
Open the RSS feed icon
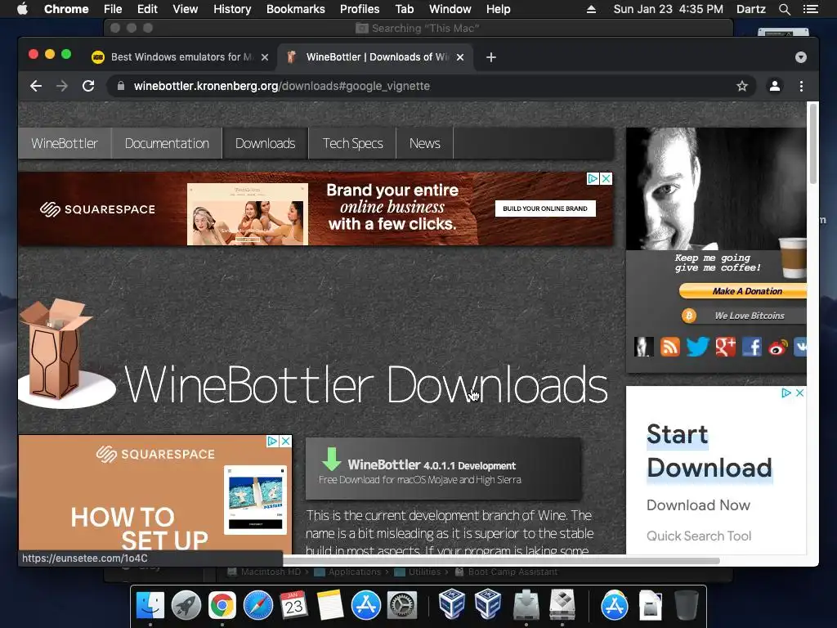(670, 347)
